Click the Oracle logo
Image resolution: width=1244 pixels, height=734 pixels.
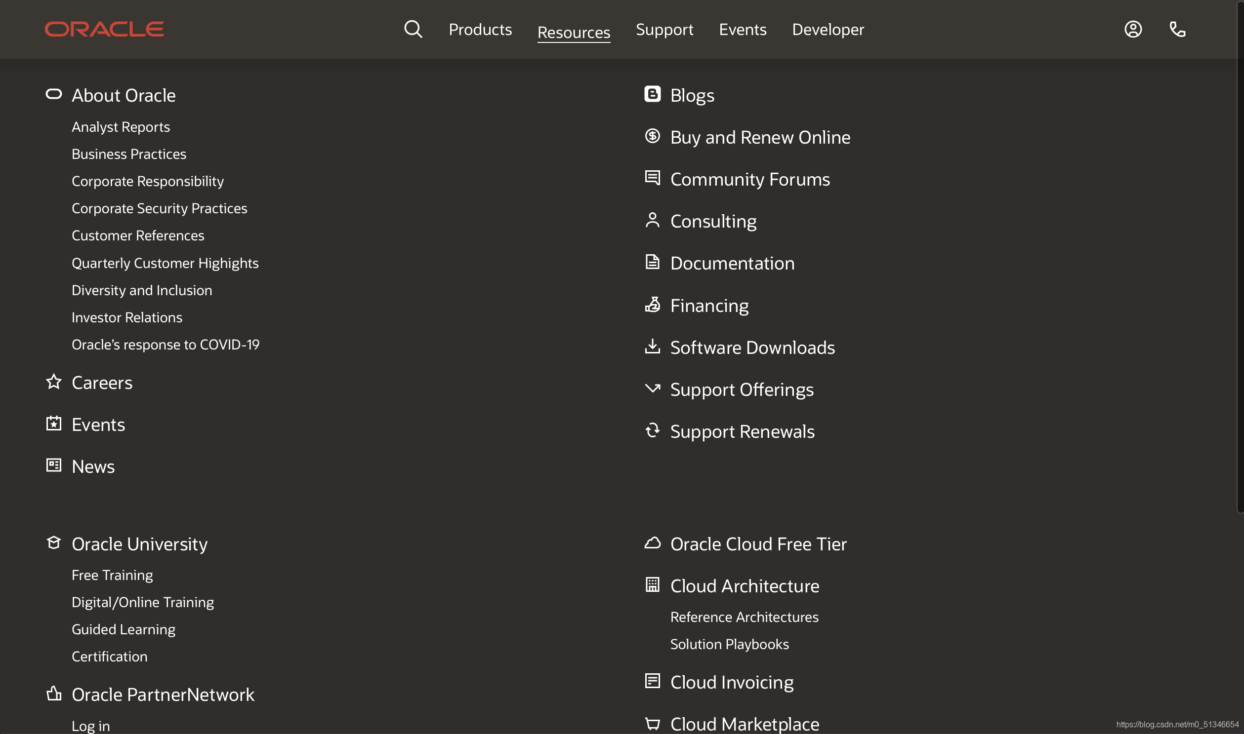click(x=104, y=29)
